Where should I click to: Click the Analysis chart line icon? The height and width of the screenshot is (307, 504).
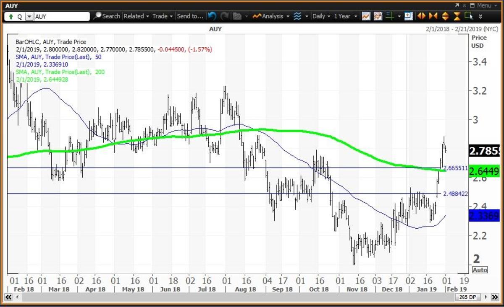(x=257, y=16)
